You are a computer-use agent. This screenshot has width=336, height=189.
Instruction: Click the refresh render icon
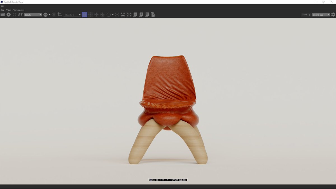tap(15, 15)
